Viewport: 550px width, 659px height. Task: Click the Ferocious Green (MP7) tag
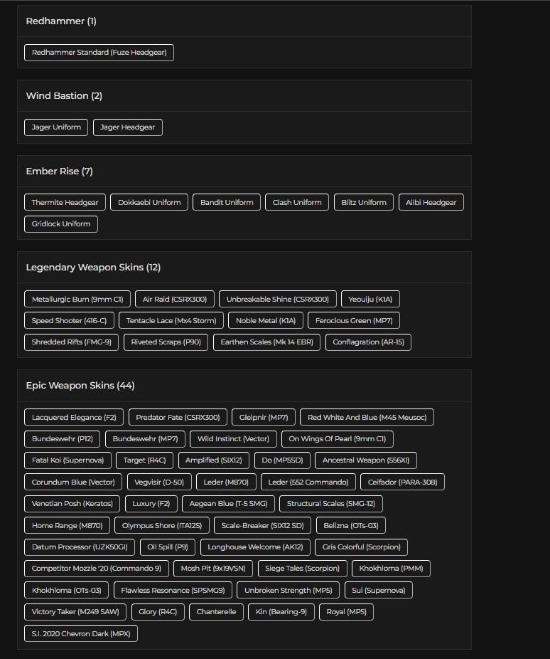pos(354,321)
